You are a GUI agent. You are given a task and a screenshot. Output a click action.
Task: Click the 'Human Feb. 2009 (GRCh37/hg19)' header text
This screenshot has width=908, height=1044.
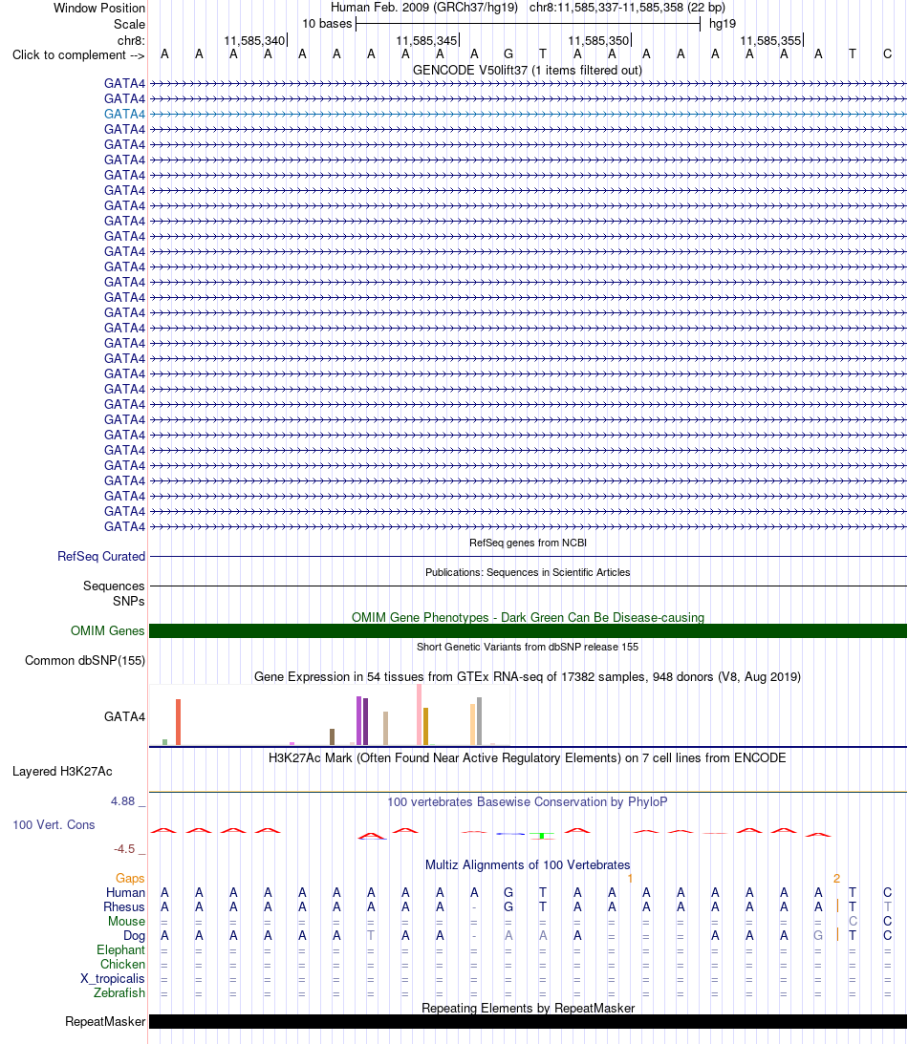(x=424, y=8)
